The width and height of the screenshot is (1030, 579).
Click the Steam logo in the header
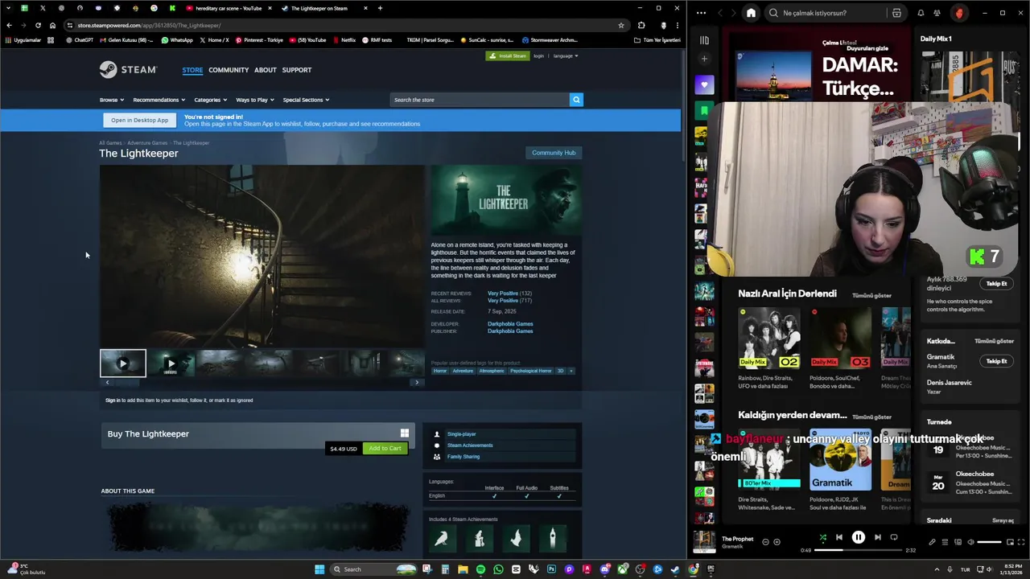pyautogui.click(x=128, y=70)
